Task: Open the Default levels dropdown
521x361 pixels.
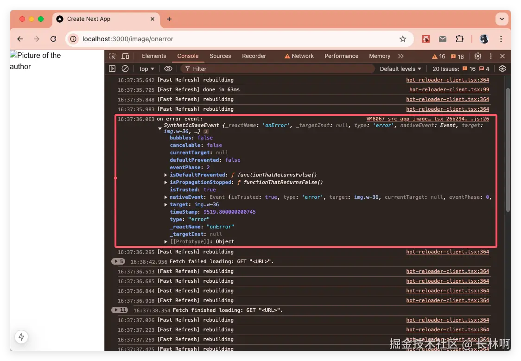Action: pyautogui.click(x=400, y=69)
